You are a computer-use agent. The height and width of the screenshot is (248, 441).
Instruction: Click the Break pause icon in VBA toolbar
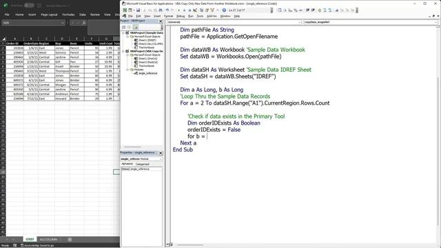pos(184,10)
